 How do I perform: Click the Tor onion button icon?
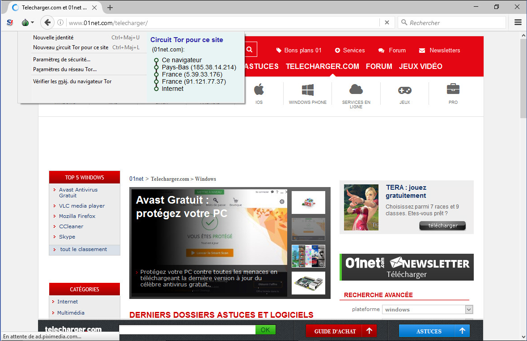click(25, 22)
